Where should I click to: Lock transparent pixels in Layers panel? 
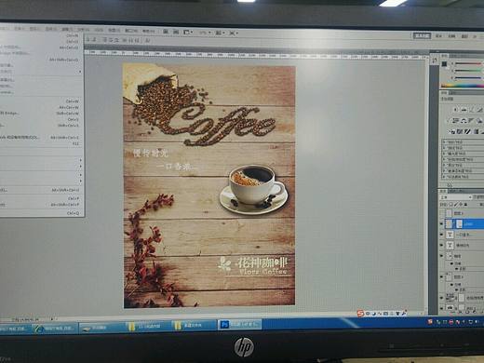450,205
